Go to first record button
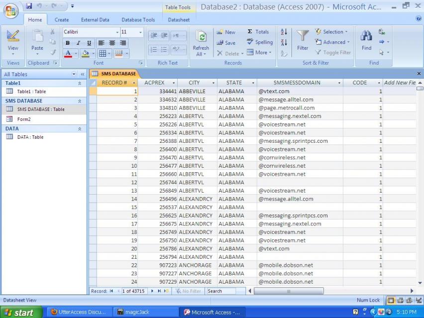Image resolution: width=424 pixels, height=318 pixels. pos(111,291)
